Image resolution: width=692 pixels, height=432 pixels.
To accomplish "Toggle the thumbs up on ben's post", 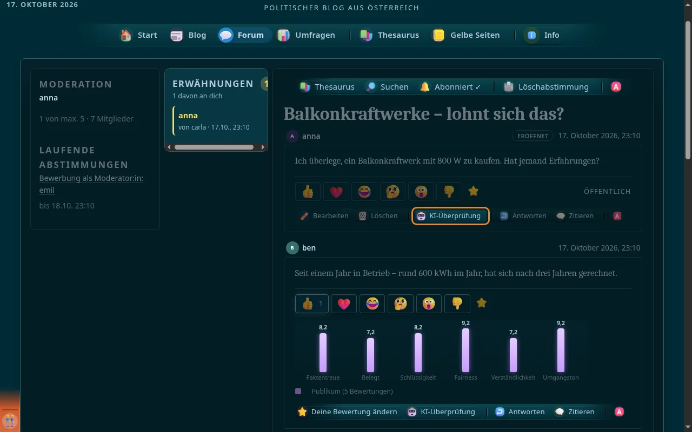I will [x=312, y=303].
